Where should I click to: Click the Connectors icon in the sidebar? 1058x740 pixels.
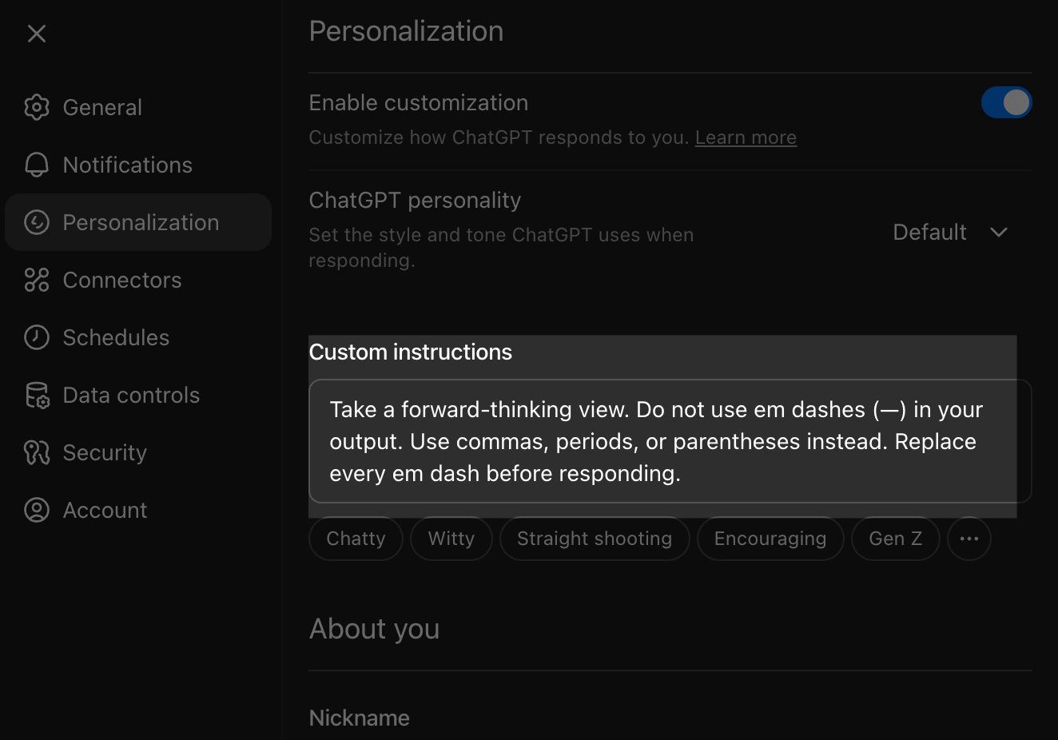36,280
